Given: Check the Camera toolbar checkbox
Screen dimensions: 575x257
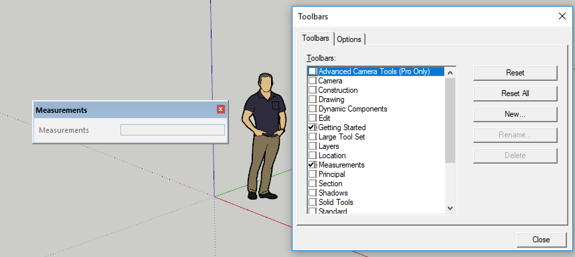Looking at the screenshot, I should [x=313, y=80].
